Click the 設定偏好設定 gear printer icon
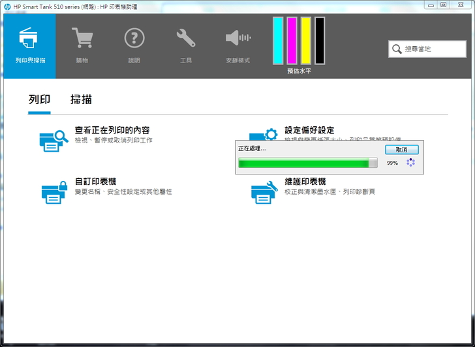Screen dimensions: 475x347 [x=263, y=135]
